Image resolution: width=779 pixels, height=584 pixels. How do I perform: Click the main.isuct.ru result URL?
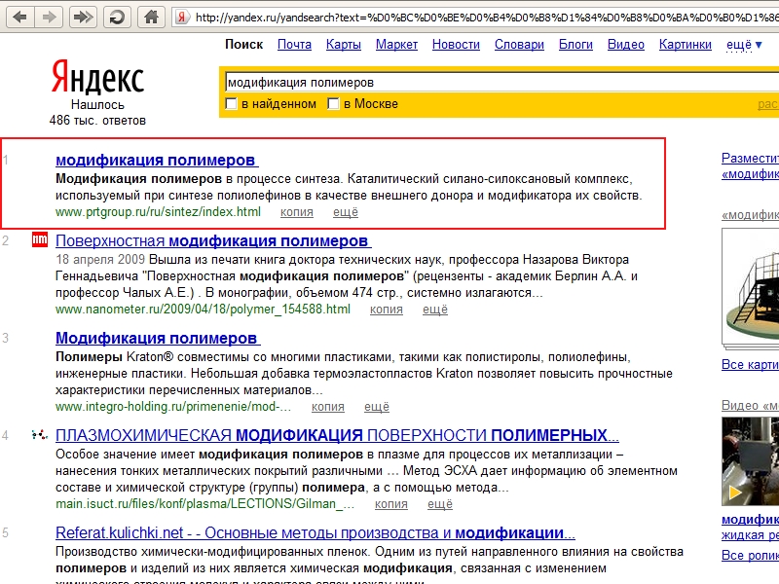(205, 504)
